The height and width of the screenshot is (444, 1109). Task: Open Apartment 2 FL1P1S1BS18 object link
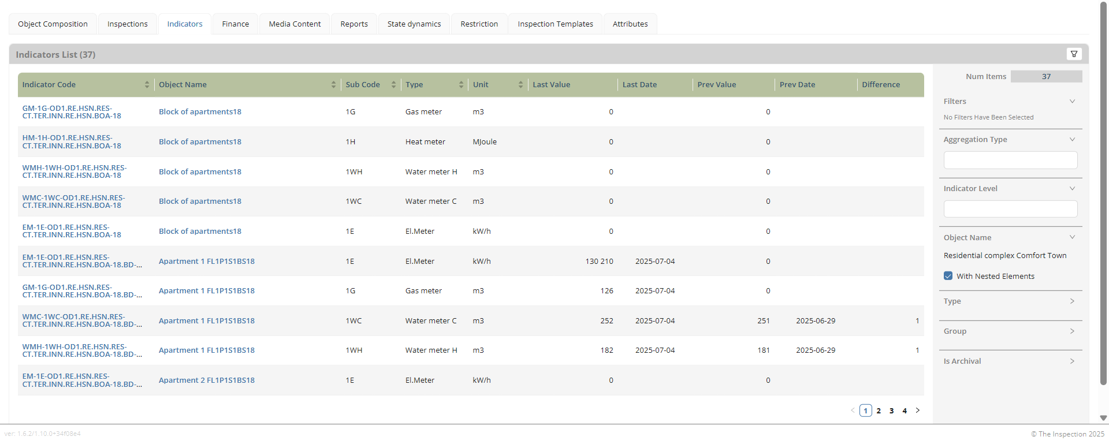coord(206,380)
